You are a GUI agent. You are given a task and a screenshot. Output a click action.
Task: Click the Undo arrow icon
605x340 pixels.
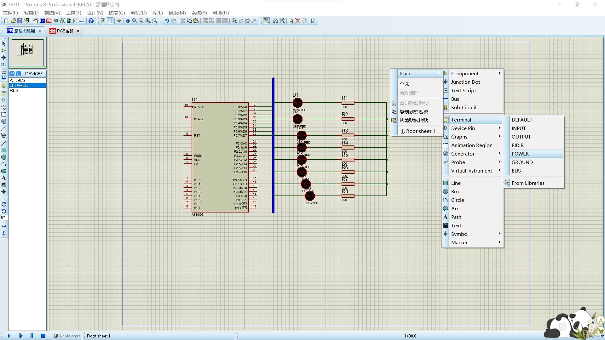(167, 21)
